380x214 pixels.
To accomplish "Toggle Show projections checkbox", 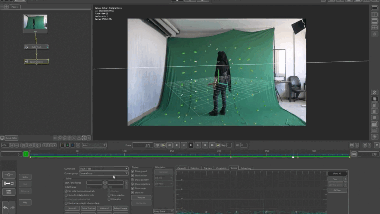I will click(132, 184).
